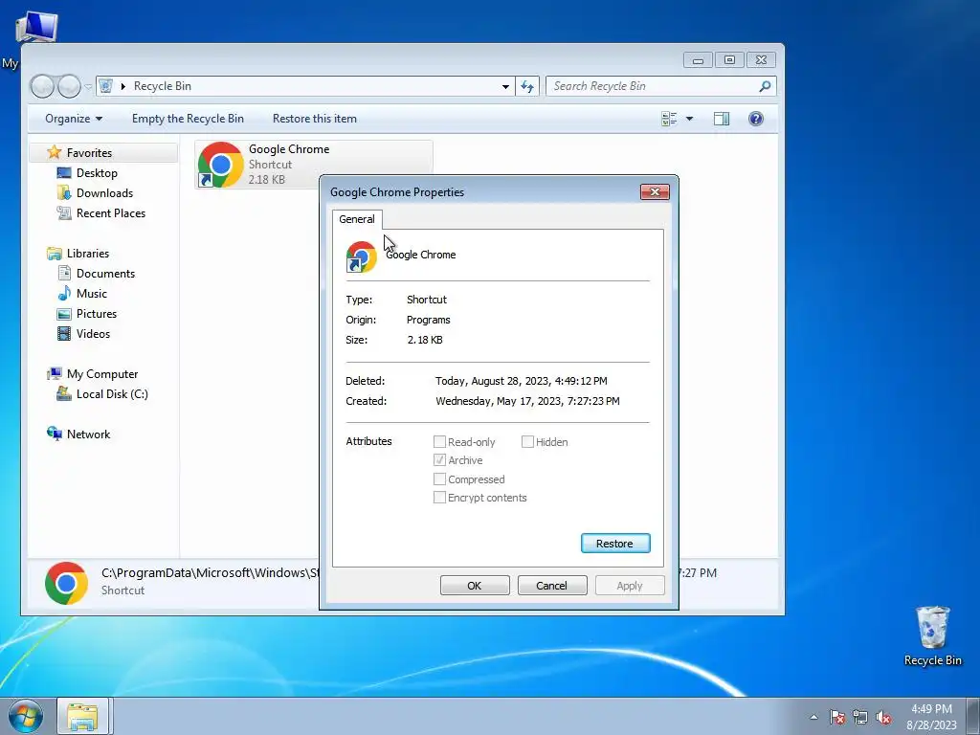Click the Downloads folder icon
980x735 pixels.
click(64, 192)
